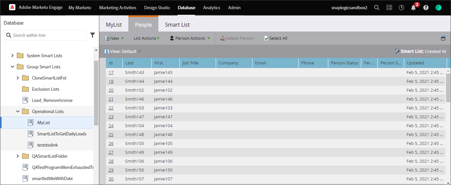Open Admin menu
This screenshot has width=451, height=185.
tap(234, 8)
